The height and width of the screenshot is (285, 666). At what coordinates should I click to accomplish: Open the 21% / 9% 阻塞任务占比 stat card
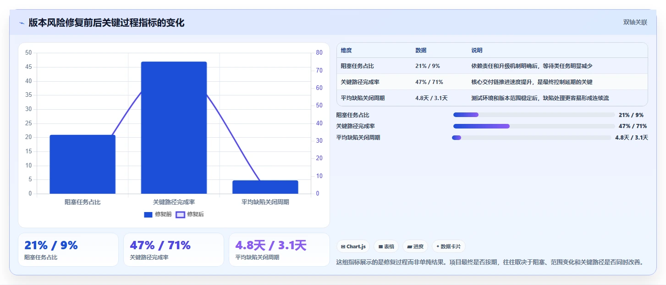pos(68,250)
